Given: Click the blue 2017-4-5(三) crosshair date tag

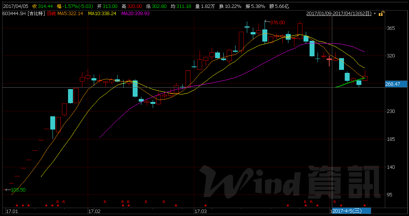Looking at the screenshot, I should pos(351,211).
